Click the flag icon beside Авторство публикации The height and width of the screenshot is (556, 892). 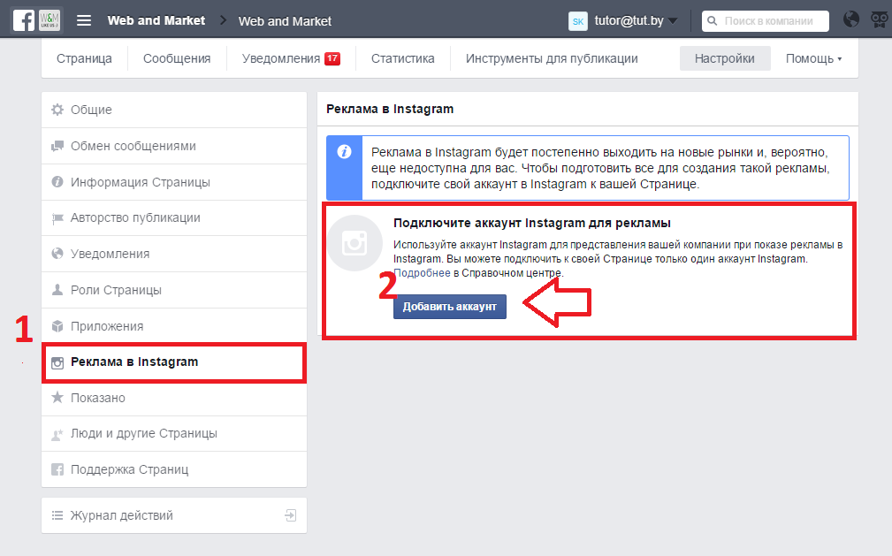pos(57,218)
